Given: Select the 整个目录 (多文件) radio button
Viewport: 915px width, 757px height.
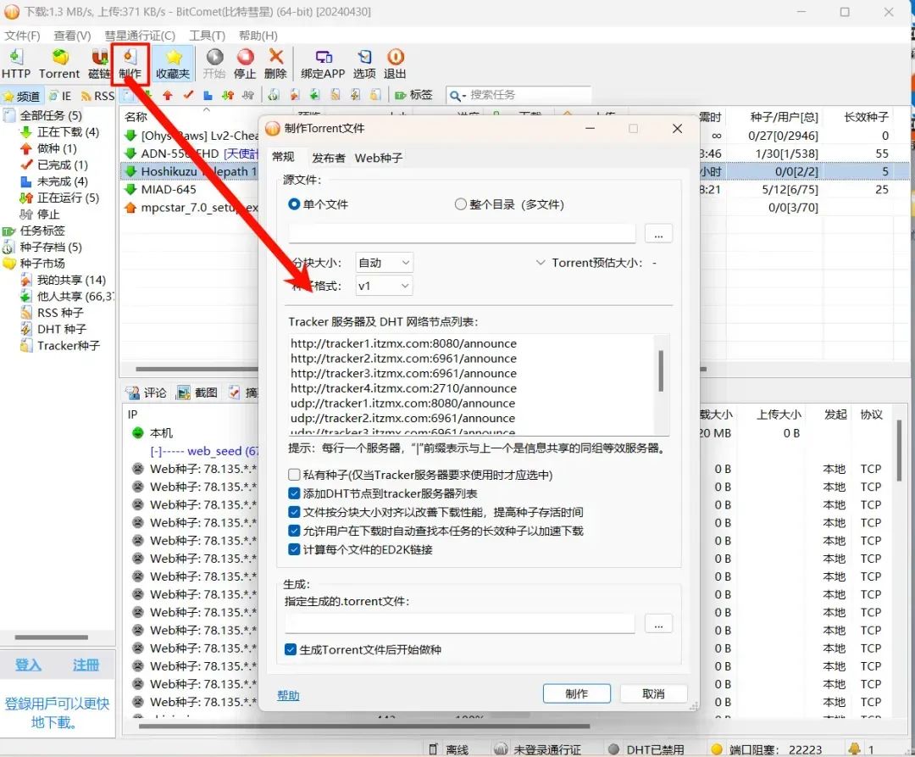Looking at the screenshot, I should point(460,204).
